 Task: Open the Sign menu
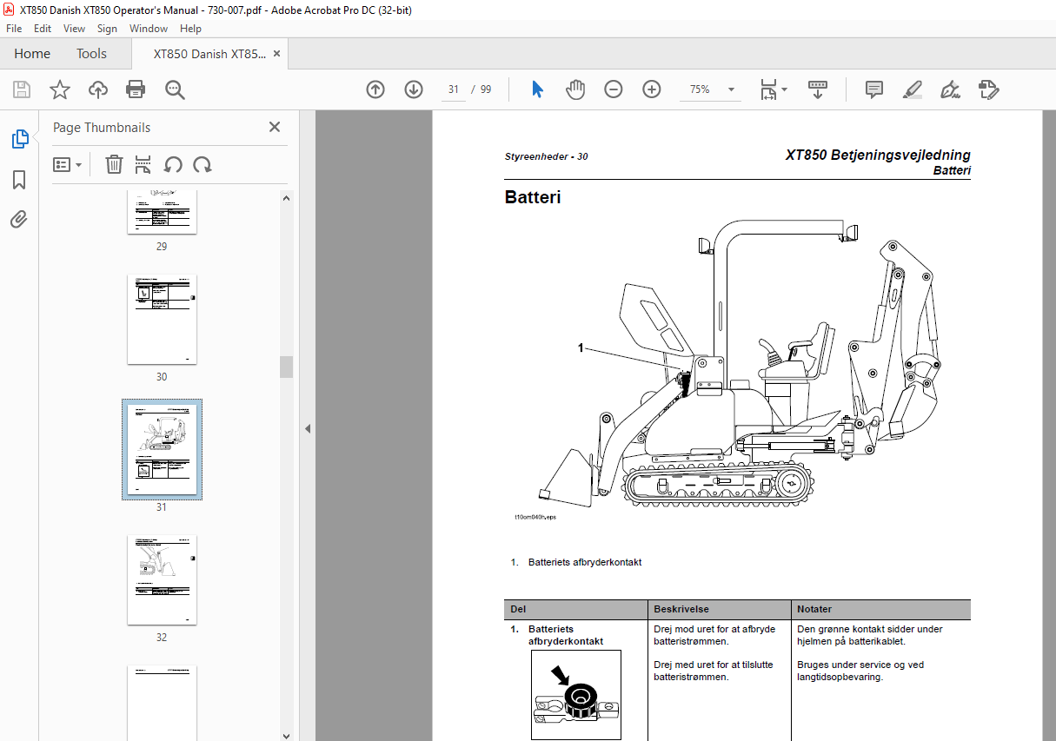tap(107, 29)
